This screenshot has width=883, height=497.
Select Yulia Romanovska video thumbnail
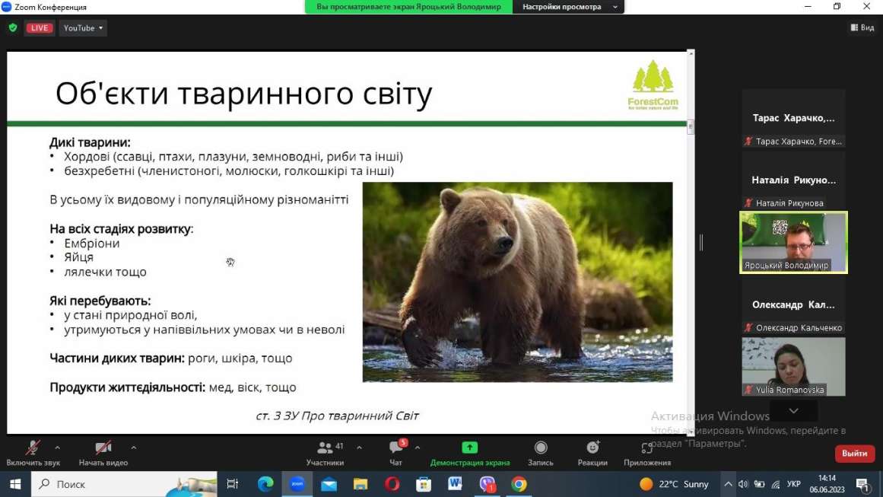click(793, 367)
